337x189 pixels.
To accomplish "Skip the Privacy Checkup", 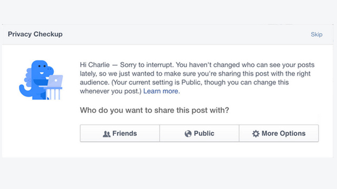I will pos(316,34).
